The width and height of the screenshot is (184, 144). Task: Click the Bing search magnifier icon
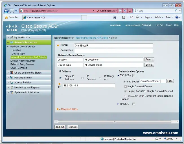pyautogui.click(x=176, y=11)
